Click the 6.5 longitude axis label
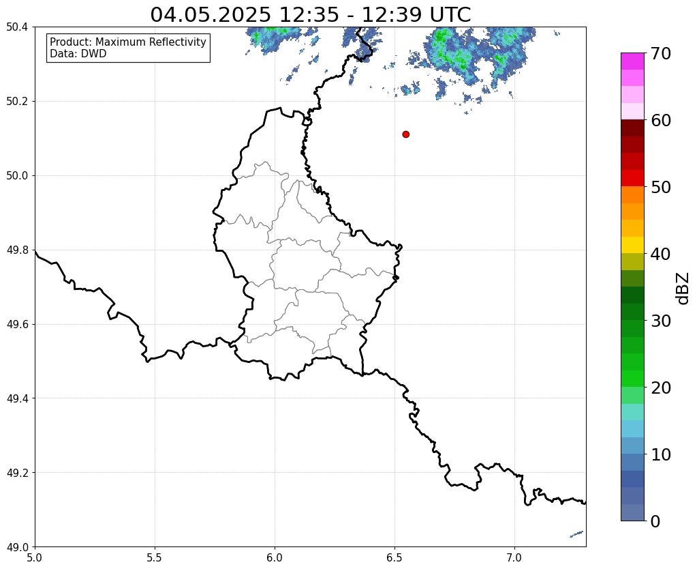 (x=394, y=558)
